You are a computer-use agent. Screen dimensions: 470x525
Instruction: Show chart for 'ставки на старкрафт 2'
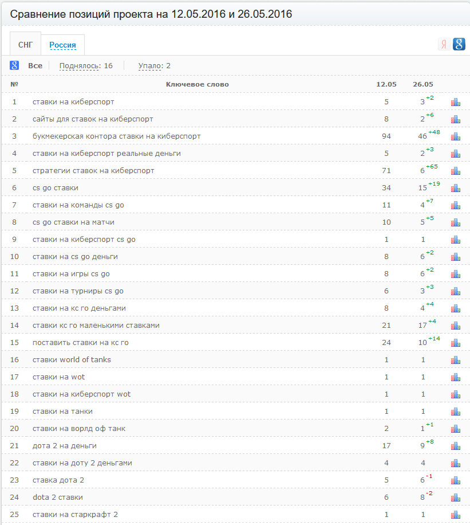pyautogui.click(x=455, y=515)
